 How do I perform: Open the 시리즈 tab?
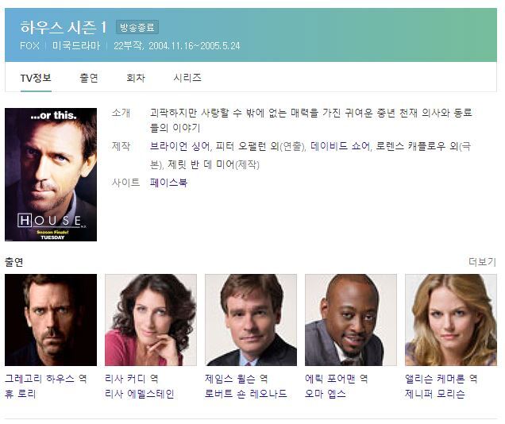(187, 78)
